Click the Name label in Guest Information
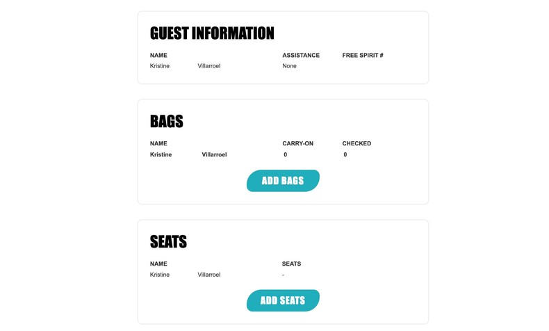549x331 pixels. coord(158,55)
